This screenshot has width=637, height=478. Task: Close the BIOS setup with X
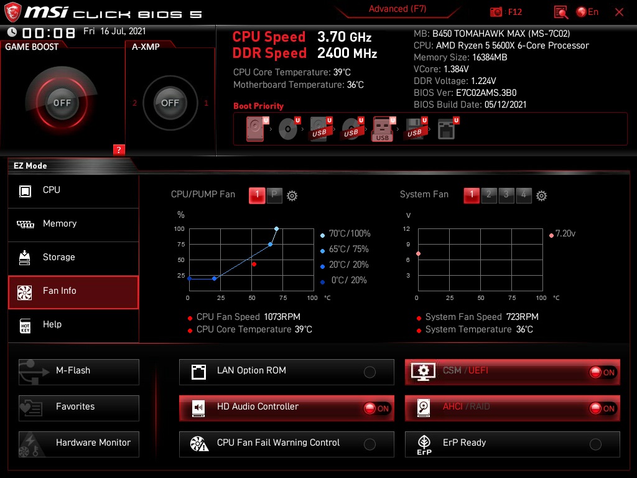pos(619,12)
